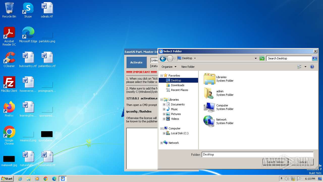The image size is (323, 182).
Task: Launch Microsoft Edge from the desktop
Action: 28,35
